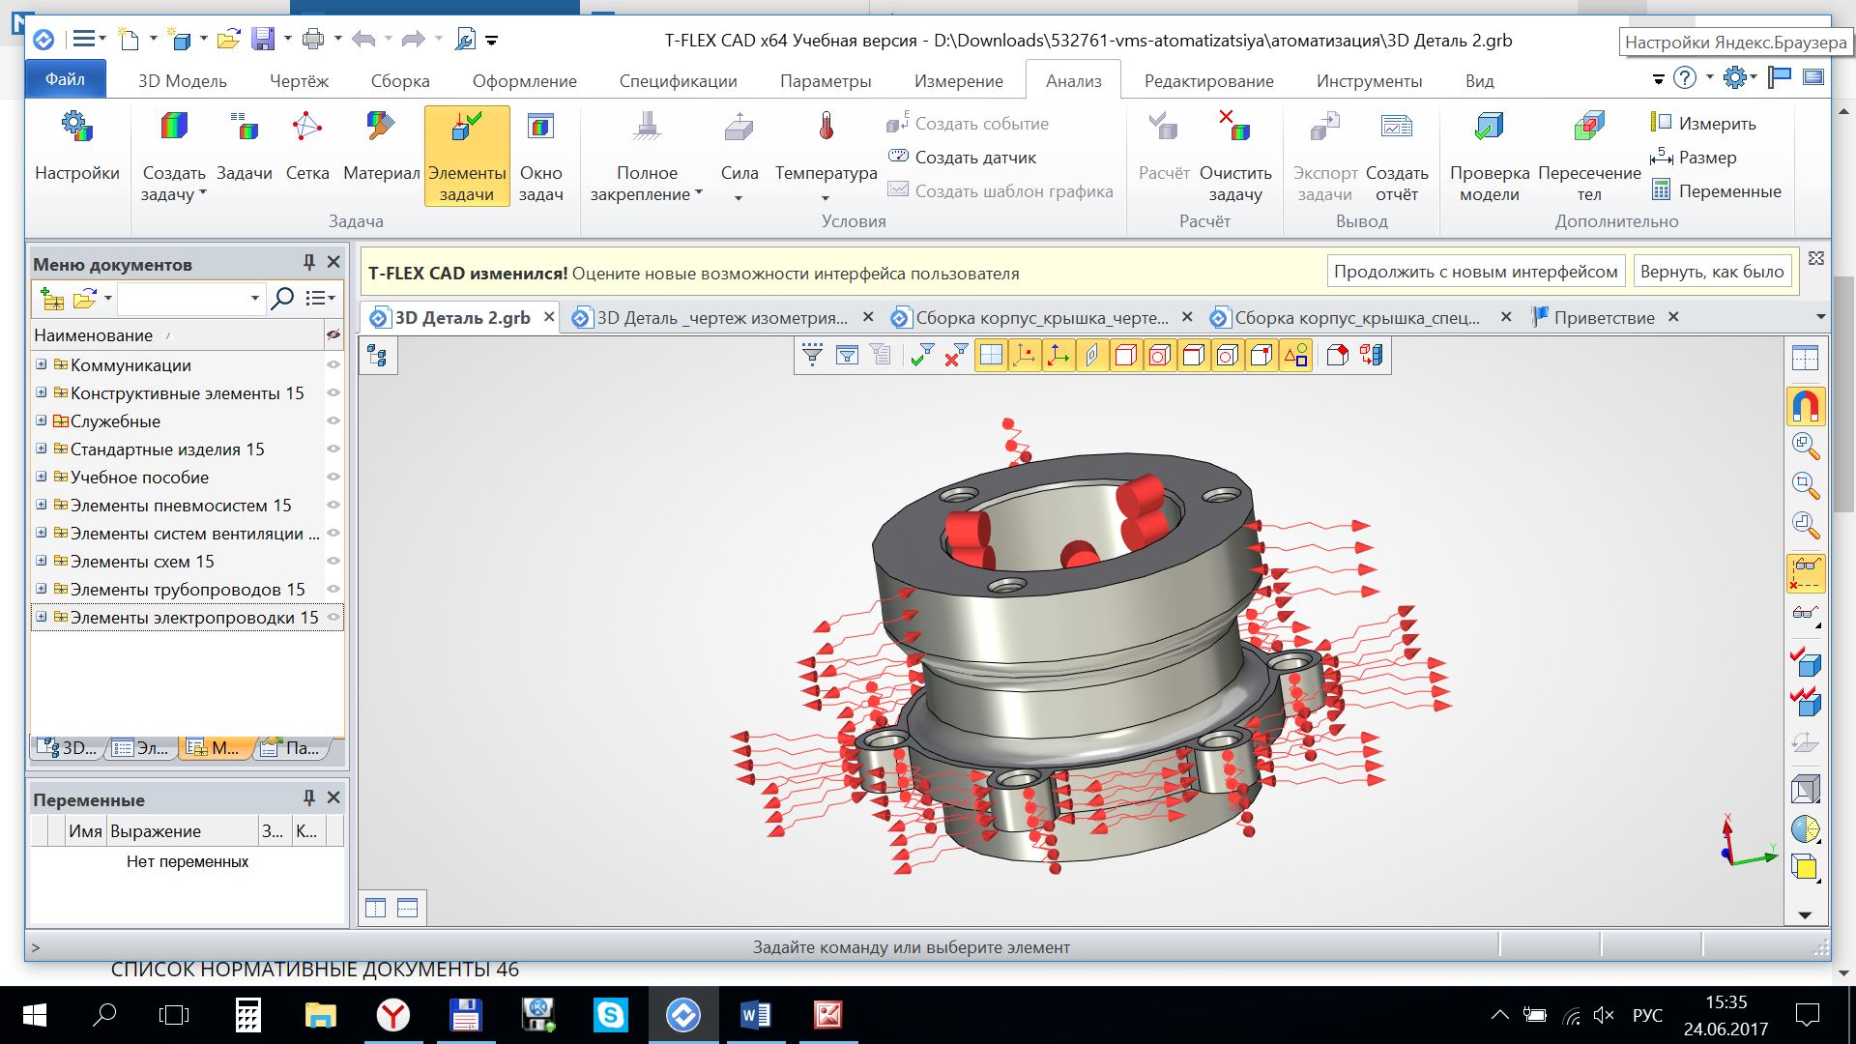Toggle visibility of Коммуникации row
The image size is (1856, 1044).
(x=333, y=364)
